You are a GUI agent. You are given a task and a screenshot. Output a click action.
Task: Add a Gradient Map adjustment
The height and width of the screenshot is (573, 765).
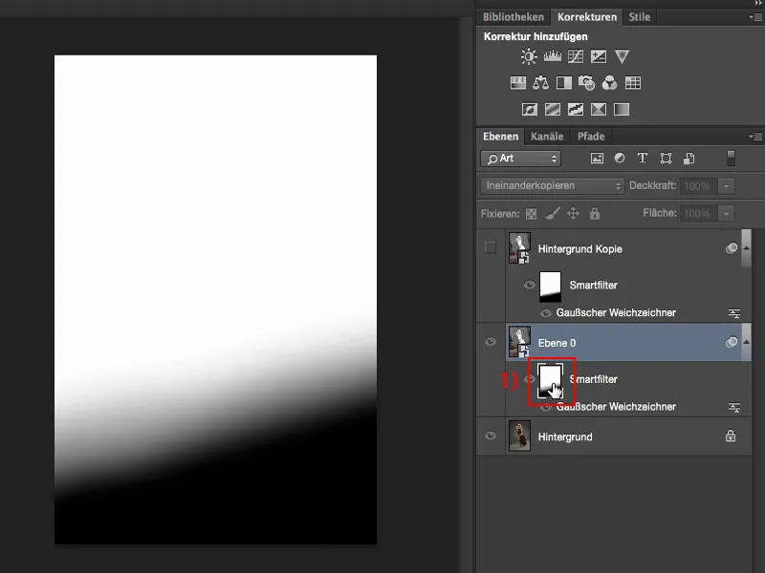point(622,109)
